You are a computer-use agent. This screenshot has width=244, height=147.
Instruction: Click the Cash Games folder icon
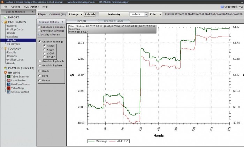6,22
